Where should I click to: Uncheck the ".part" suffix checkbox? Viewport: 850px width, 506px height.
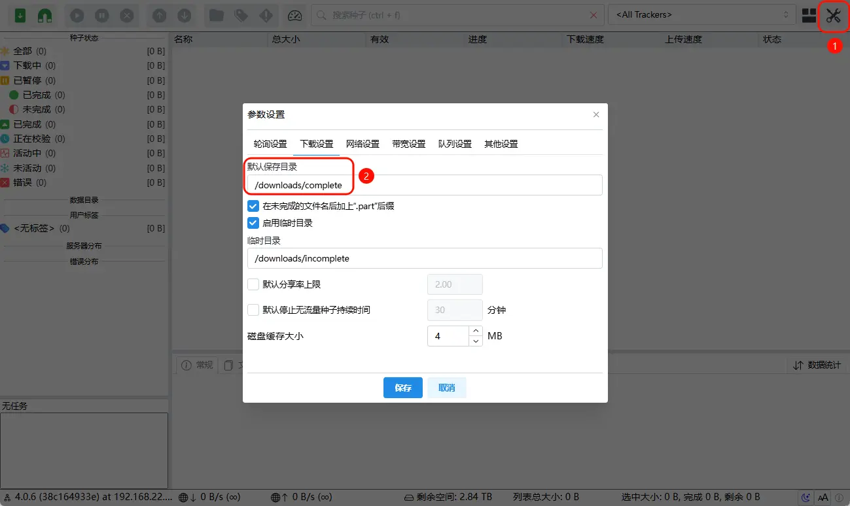[x=253, y=206]
